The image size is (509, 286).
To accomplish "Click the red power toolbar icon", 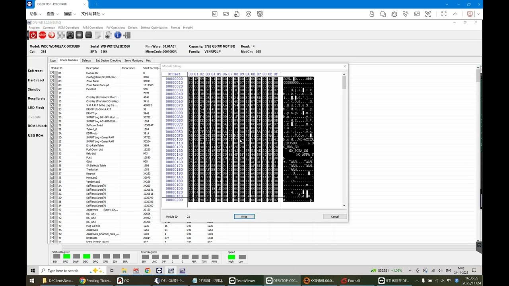I will (x=33, y=35).
